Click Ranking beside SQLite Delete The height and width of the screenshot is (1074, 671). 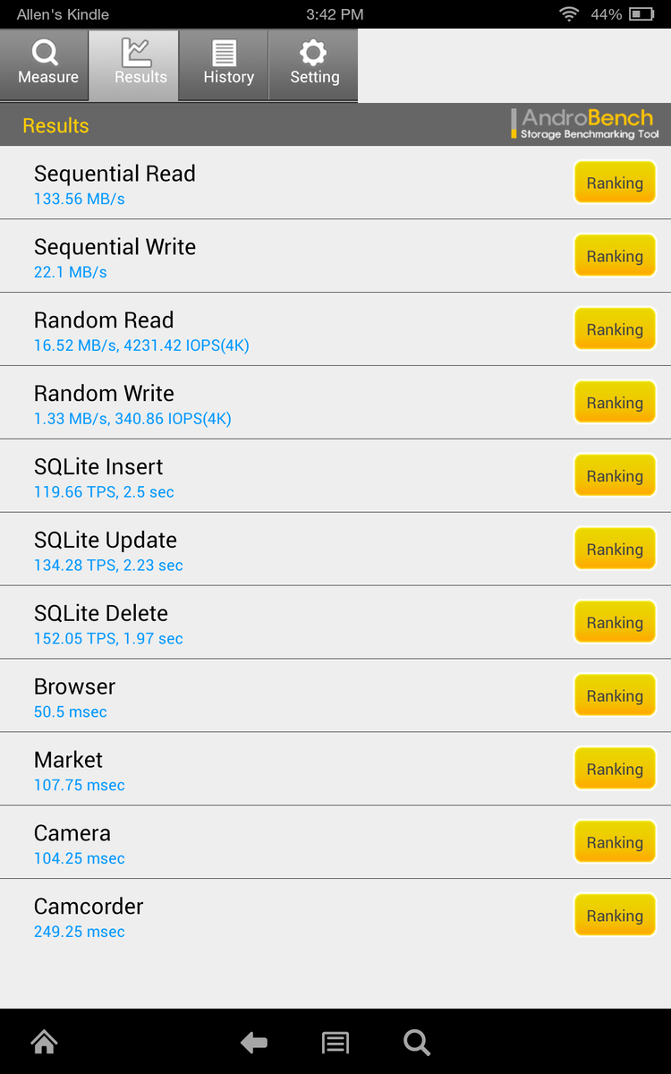pos(615,623)
